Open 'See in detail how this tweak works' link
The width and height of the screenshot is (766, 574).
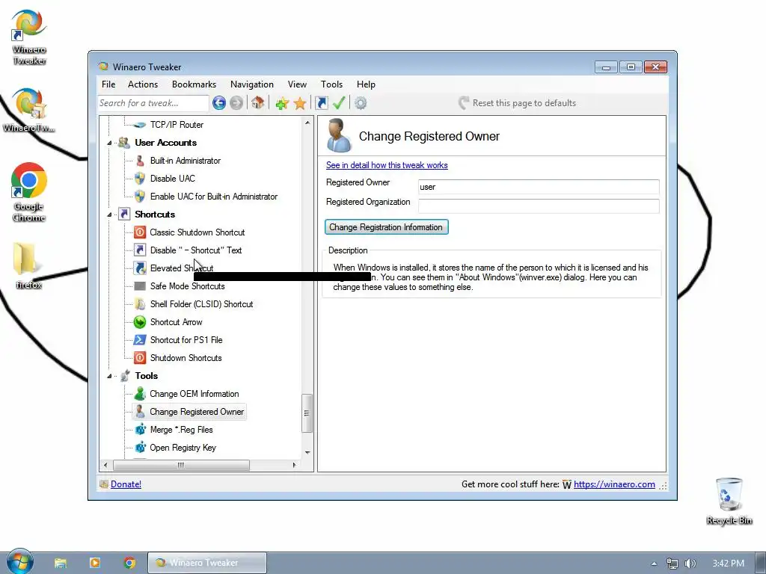[387, 165]
